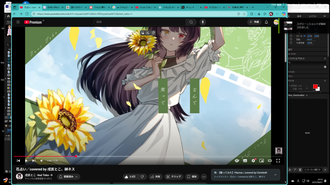
Task: Expand the next-up mix playlist chevron
Action: (275, 174)
